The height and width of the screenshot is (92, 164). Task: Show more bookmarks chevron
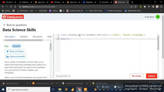point(161,11)
